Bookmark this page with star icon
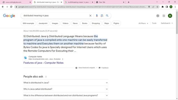The width and height of the screenshot is (178, 100). pos(157,7)
